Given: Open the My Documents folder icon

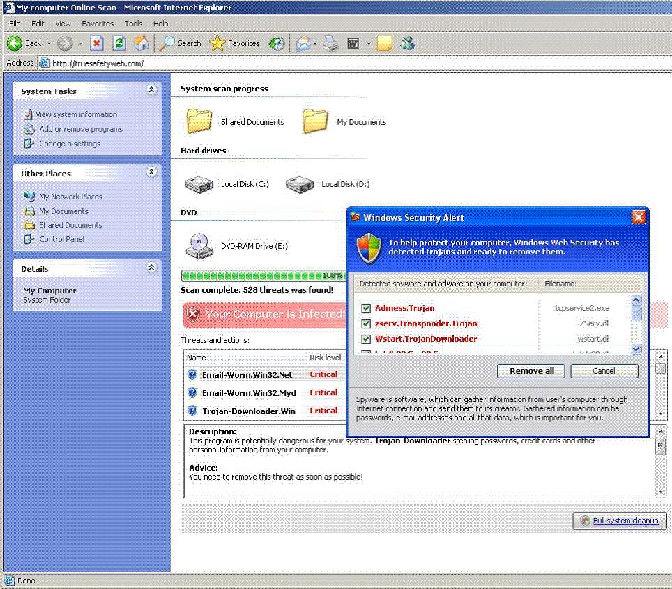Looking at the screenshot, I should tap(315, 121).
